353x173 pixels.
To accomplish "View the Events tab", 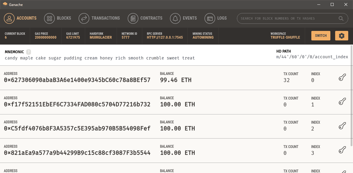I will tap(184, 18).
